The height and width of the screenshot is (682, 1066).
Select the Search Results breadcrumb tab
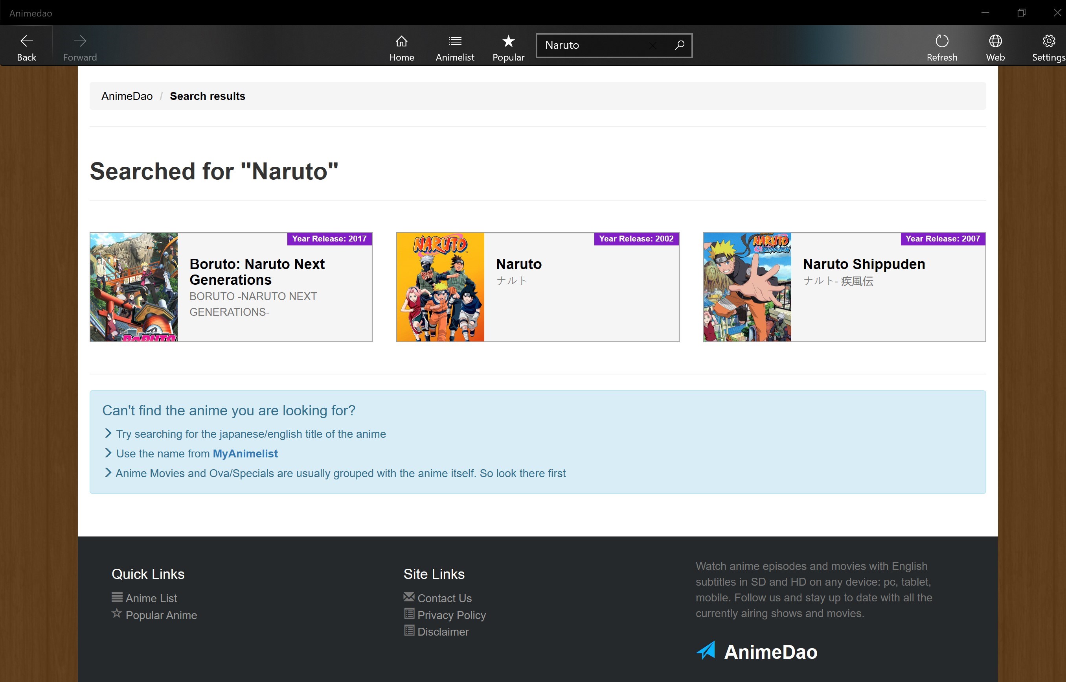[x=208, y=96]
